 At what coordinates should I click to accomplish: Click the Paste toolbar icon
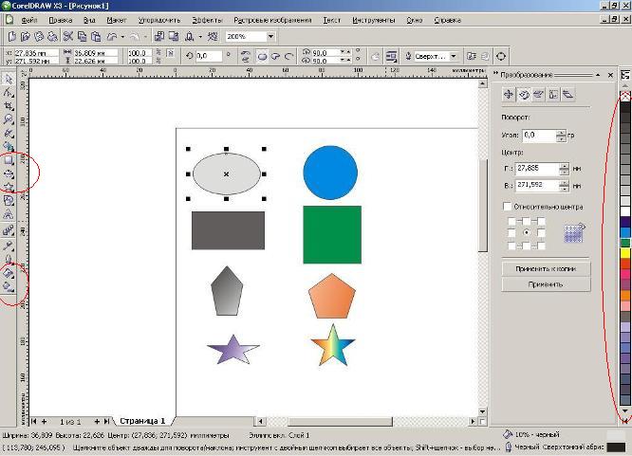96,36
